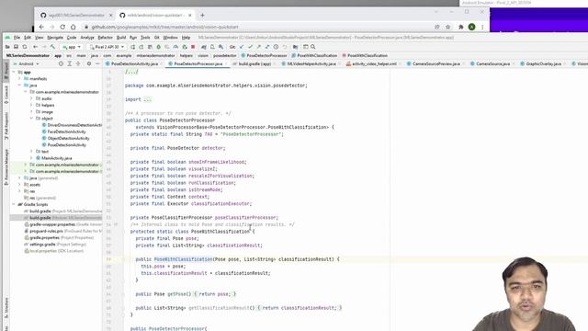
Task: Expand the helpers package folder
Action: [x=31, y=105]
